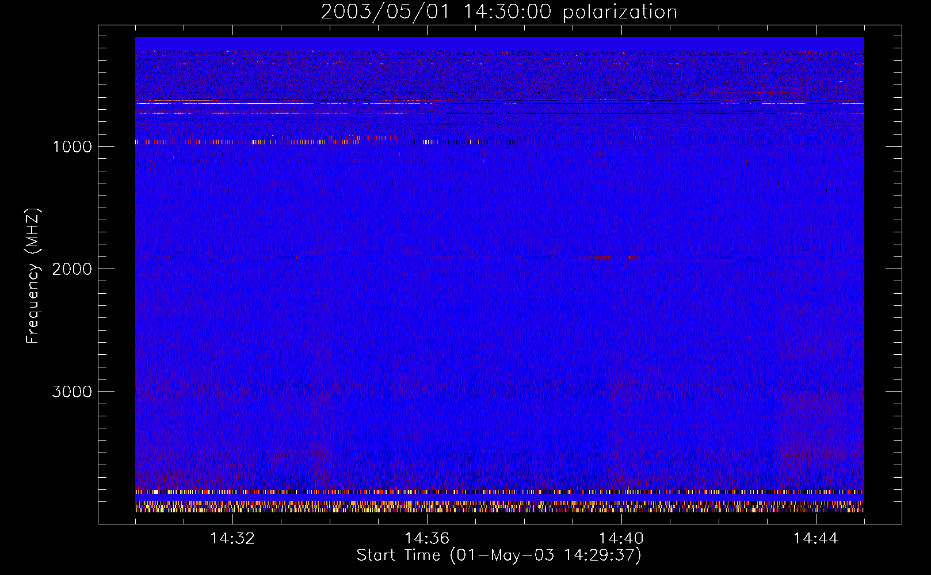Screen dimensions: 931x575
Task: Click the 3000 frequency tick label
Action: click(72, 392)
